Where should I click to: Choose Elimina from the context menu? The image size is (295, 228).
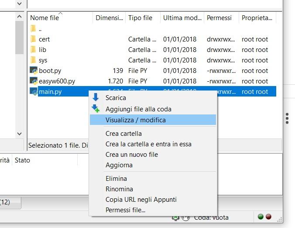[153, 179]
